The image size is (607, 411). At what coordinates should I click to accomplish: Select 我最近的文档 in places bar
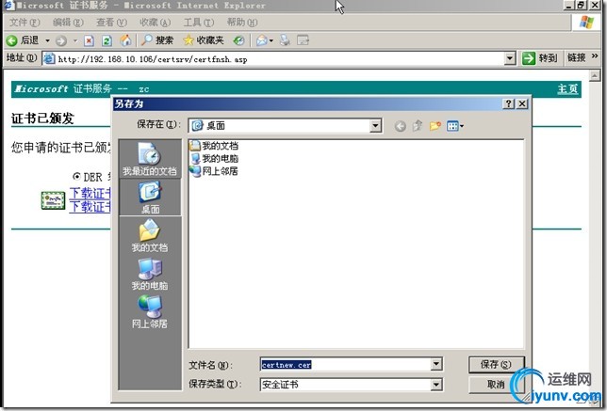coord(150,159)
